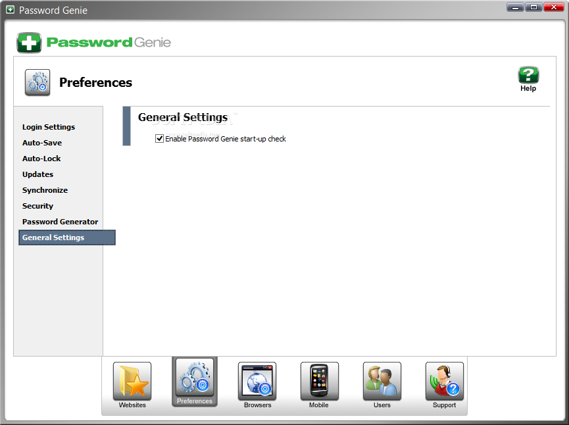
Task: Open Auto-Lock preferences
Action: [41, 159]
